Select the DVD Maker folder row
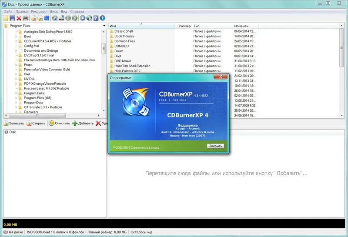 (123, 61)
